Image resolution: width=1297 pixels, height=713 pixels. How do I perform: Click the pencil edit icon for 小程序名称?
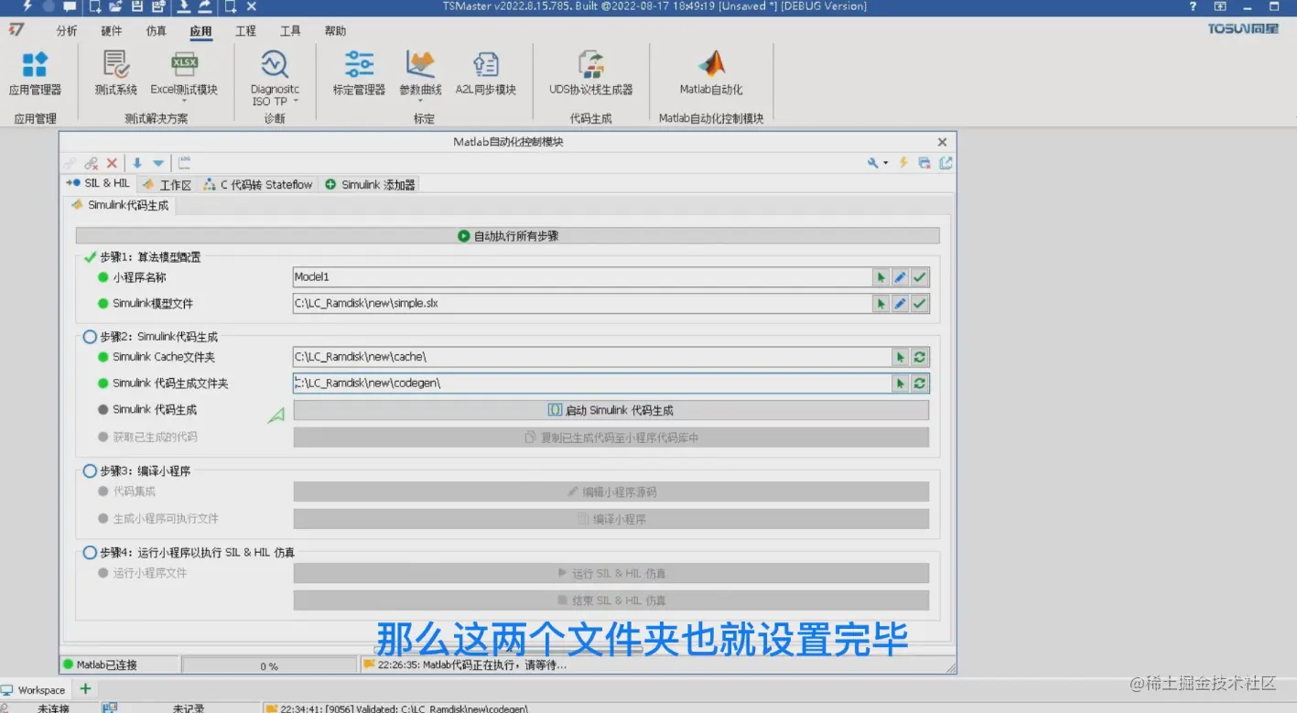pyautogui.click(x=901, y=277)
